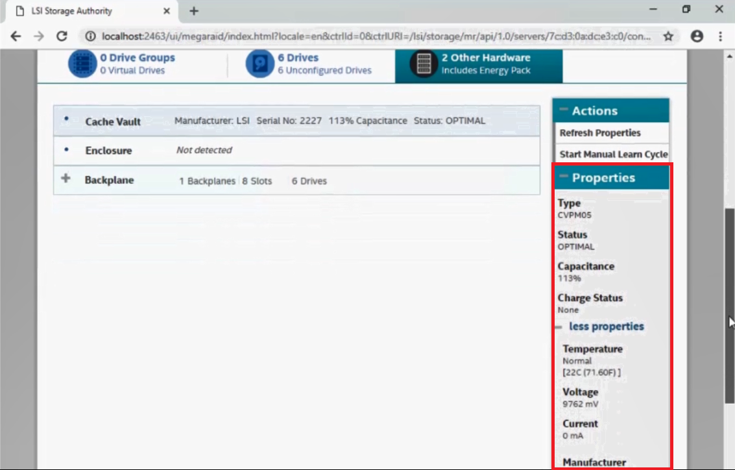Click the Drive Groups chip icon
The image size is (735, 470).
(x=80, y=64)
